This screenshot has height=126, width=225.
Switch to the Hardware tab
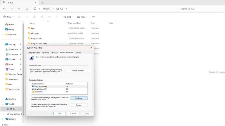[45, 53]
